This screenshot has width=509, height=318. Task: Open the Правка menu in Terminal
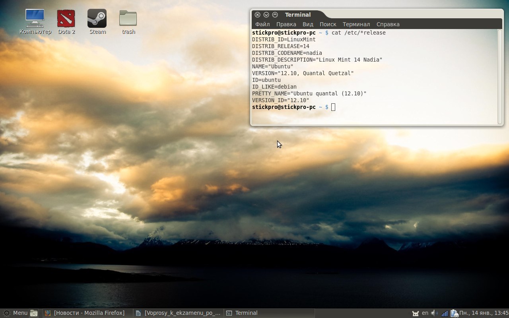286,24
